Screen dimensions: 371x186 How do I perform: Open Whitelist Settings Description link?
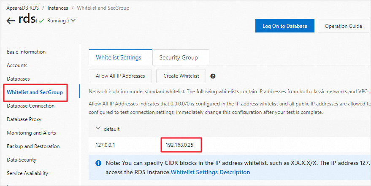pyautogui.click(x=210, y=172)
